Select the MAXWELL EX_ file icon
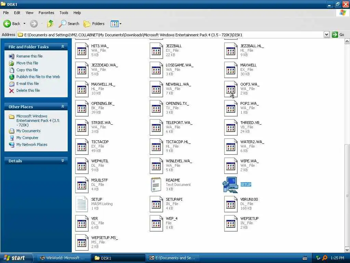The width and height of the screenshot is (350, 263). (x=231, y=70)
